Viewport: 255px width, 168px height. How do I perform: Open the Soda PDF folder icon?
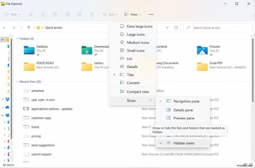point(202,66)
